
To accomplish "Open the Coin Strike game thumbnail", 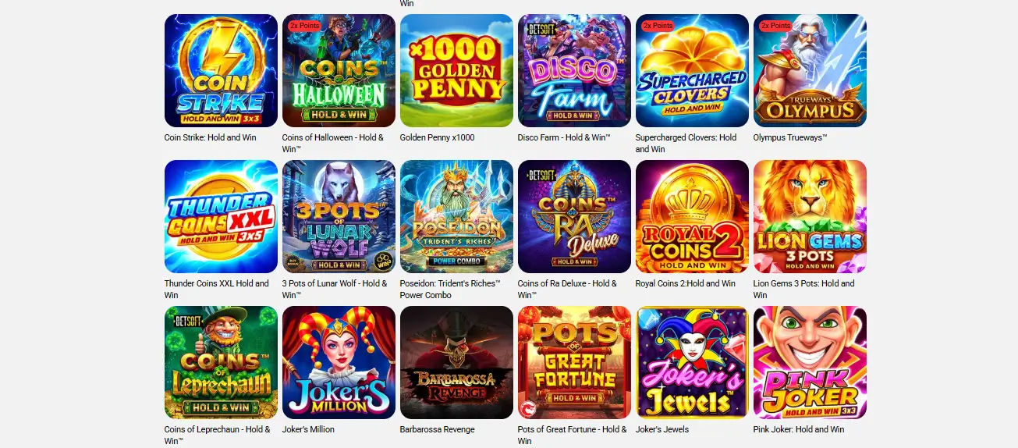I will click(x=221, y=70).
